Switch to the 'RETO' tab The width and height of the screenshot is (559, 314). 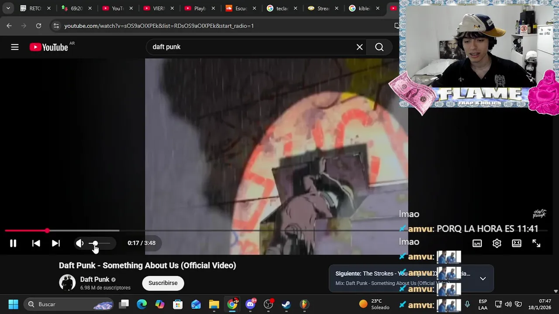pyautogui.click(x=35, y=8)
